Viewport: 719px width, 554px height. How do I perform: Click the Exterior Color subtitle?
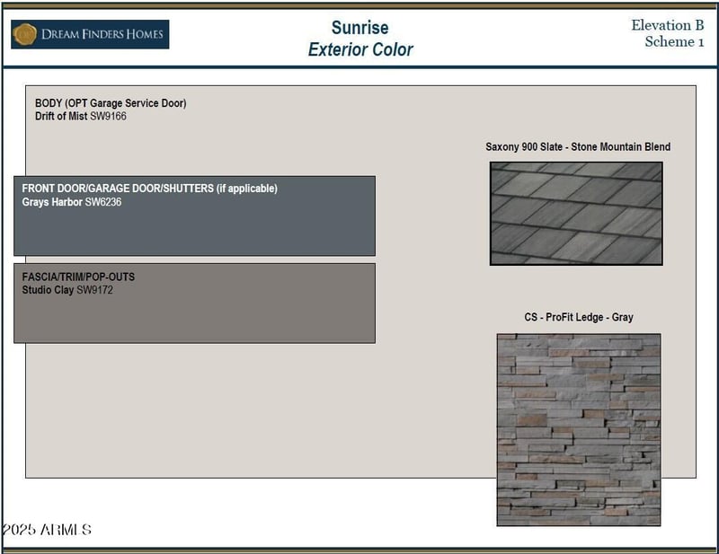(359, 49)
